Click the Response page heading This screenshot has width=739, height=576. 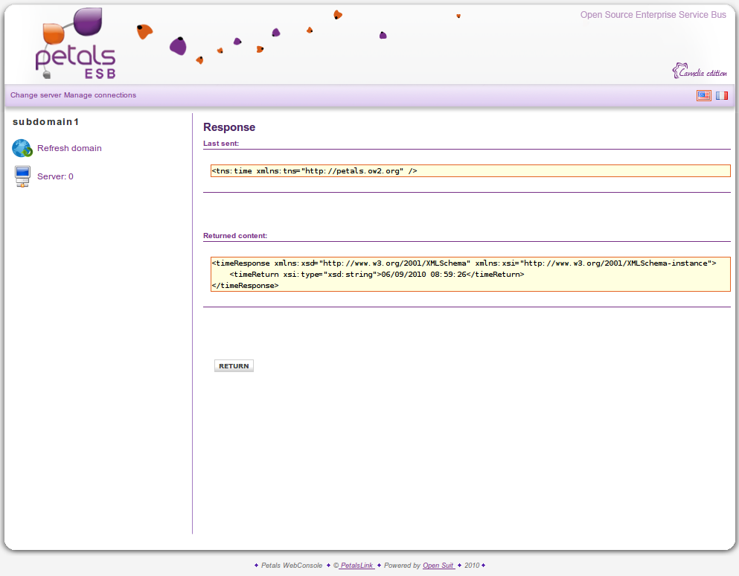point(229,127)
